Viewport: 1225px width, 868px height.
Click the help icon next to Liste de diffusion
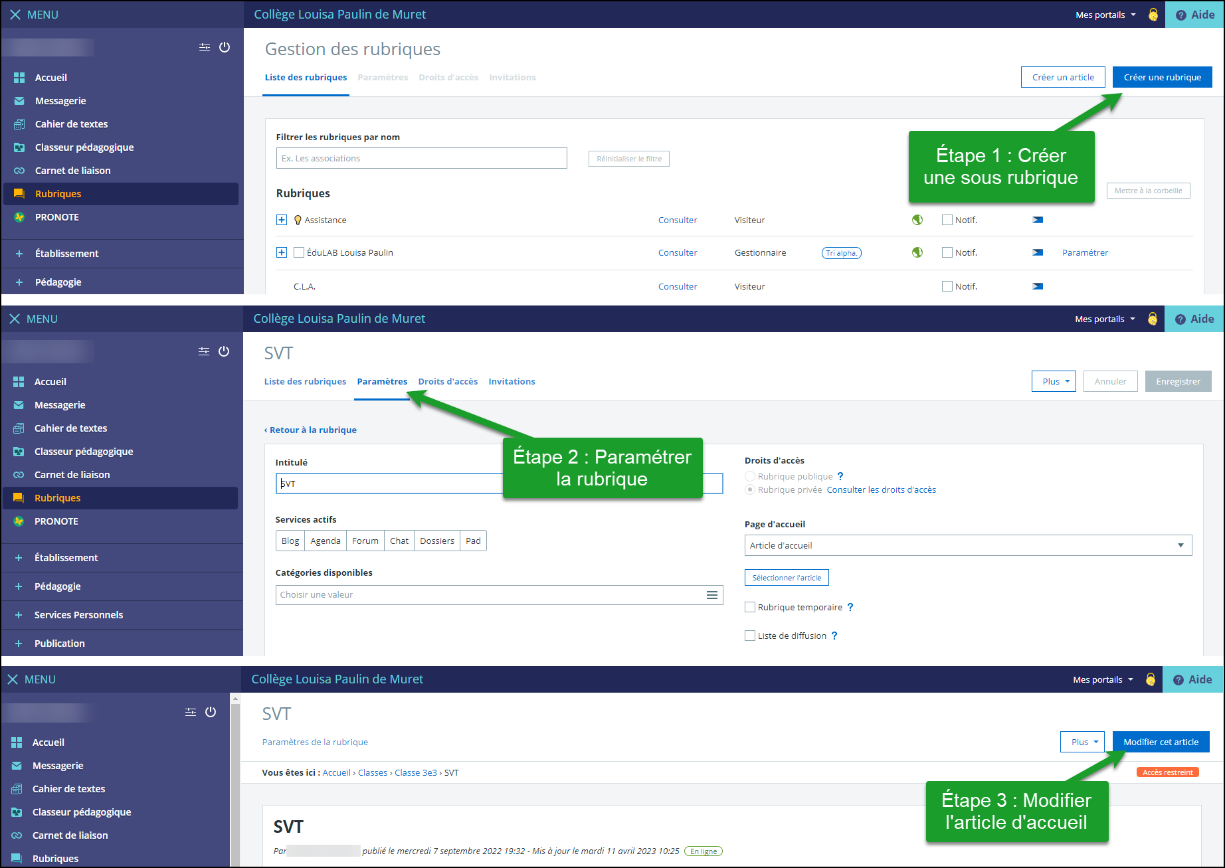coord(834,636)
